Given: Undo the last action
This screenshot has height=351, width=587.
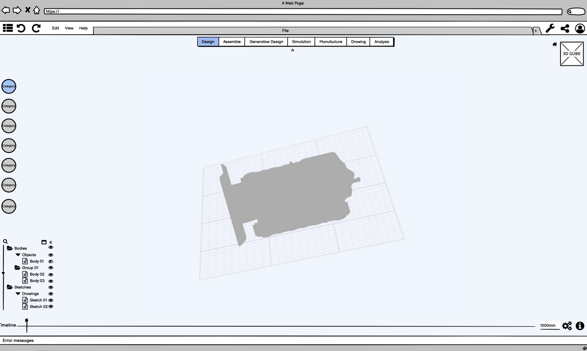Looking at the screenshot, I should (21, 28).
